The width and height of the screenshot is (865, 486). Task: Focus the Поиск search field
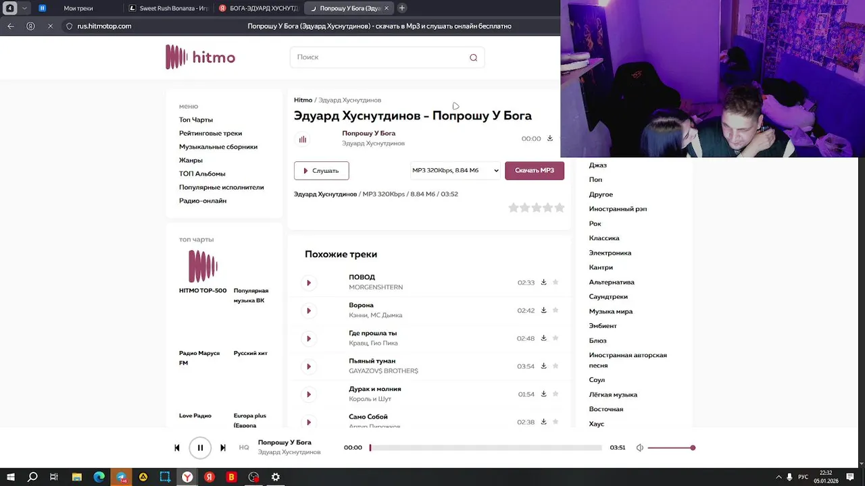coord(387,57)
